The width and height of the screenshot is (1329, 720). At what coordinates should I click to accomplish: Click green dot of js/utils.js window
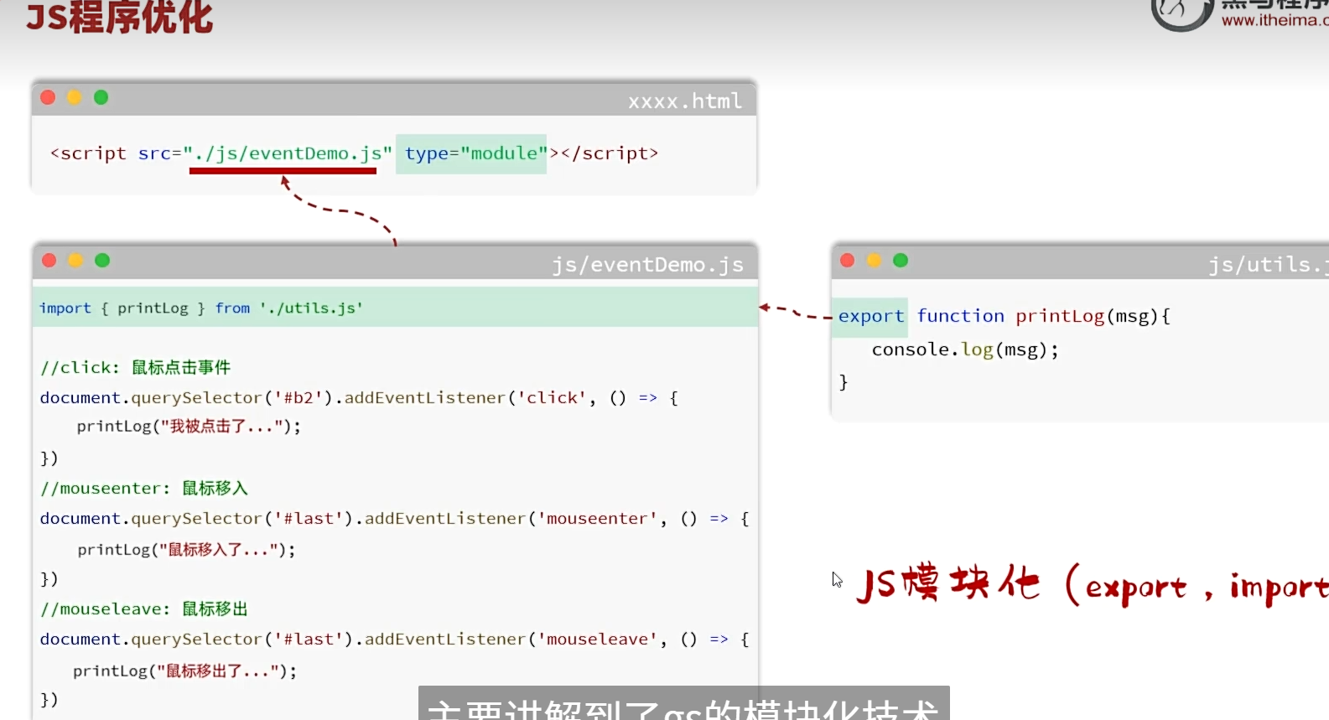(x=901, y=260)
